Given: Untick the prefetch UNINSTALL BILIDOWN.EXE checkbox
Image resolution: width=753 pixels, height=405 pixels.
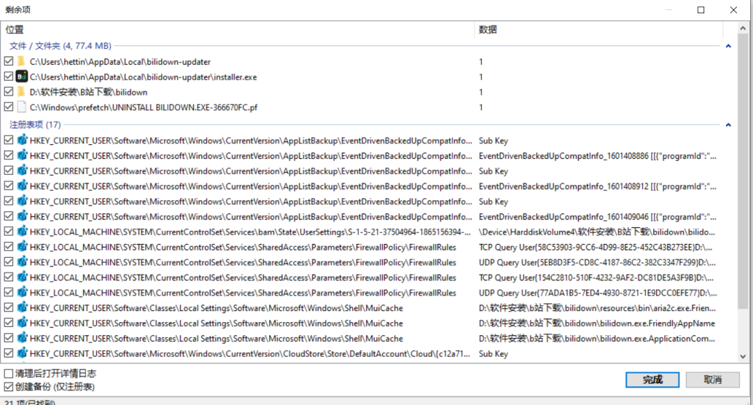Looking at the screenshot, I should 8,107.
